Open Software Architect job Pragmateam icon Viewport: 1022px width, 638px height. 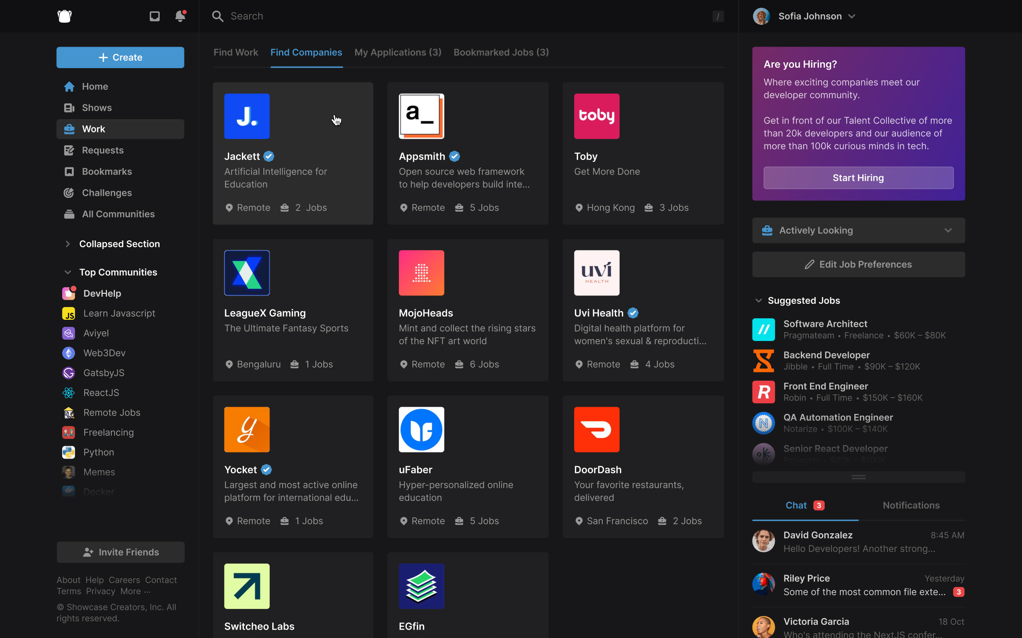click(x=763, y=329)
